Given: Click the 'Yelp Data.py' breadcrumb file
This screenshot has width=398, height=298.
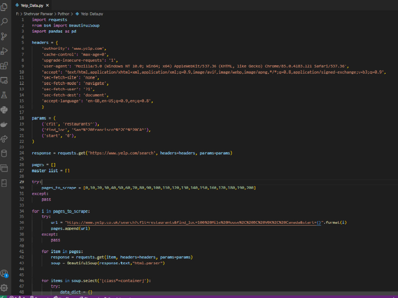Looking at the screenshot, I should coord(92,14).
